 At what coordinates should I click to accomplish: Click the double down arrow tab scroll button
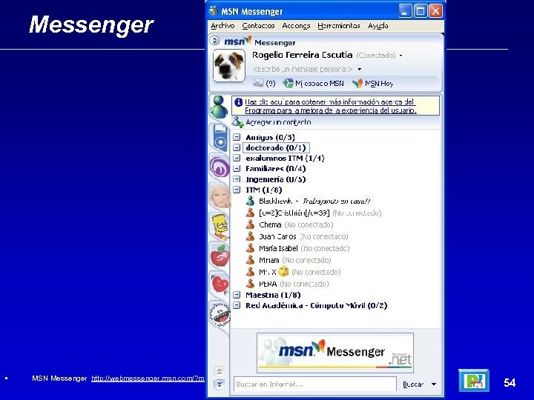[x=220, y=384]
